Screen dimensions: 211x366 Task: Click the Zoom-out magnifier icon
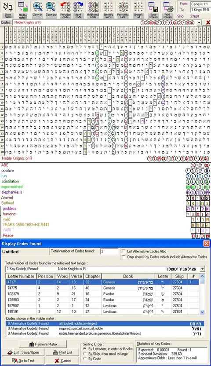(51, 10)
